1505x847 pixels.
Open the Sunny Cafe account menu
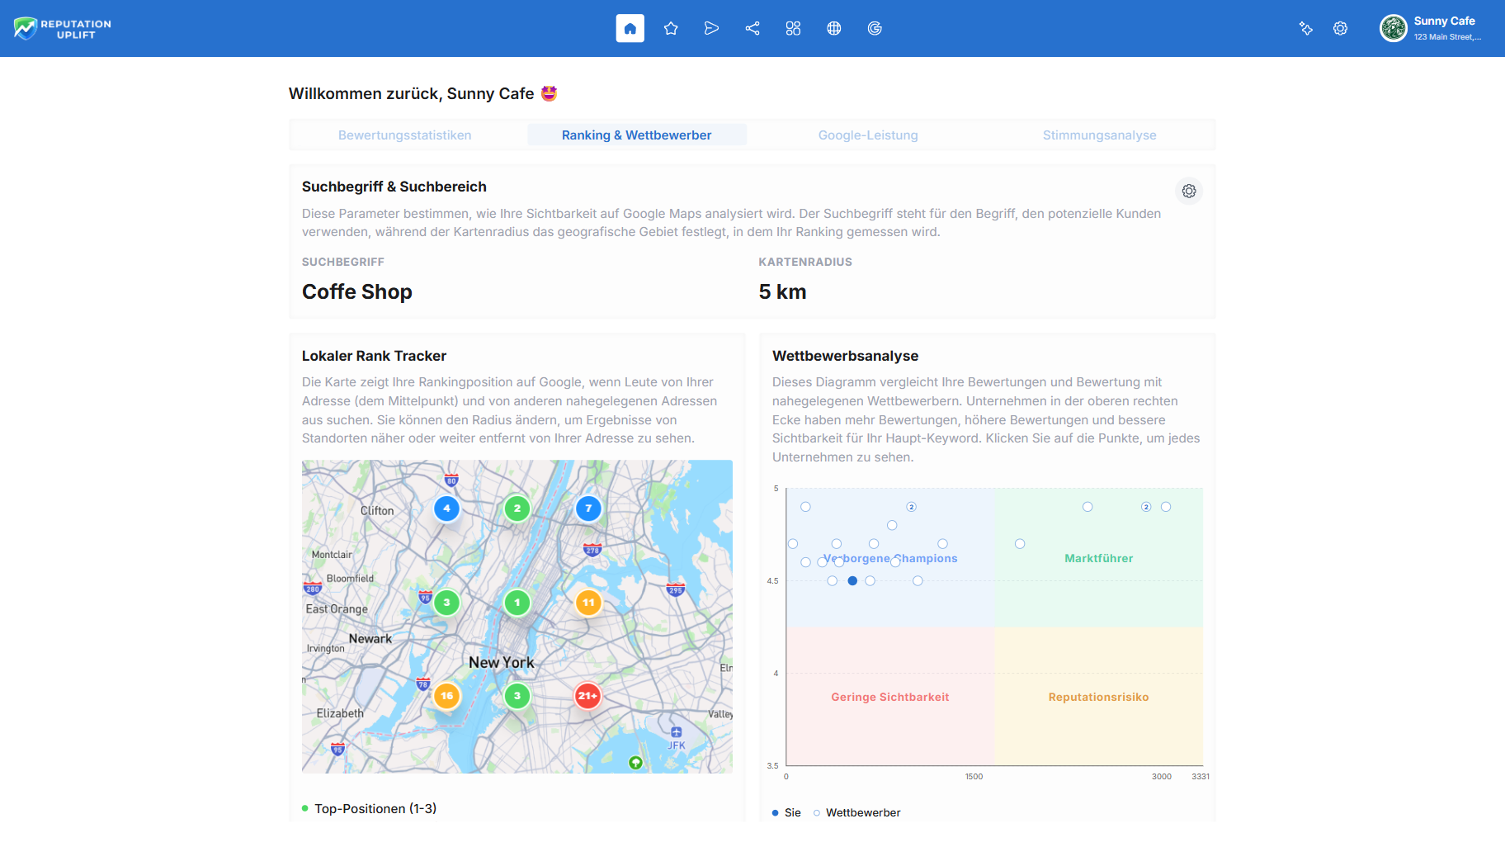pos(1431,29)
